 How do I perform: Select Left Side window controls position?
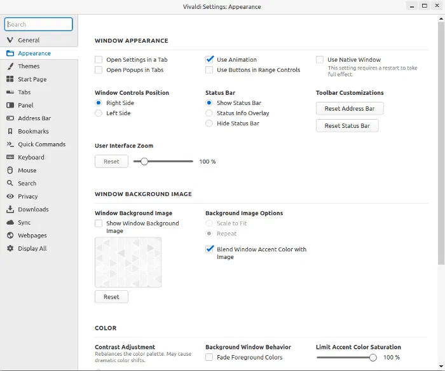coord(99,113)
